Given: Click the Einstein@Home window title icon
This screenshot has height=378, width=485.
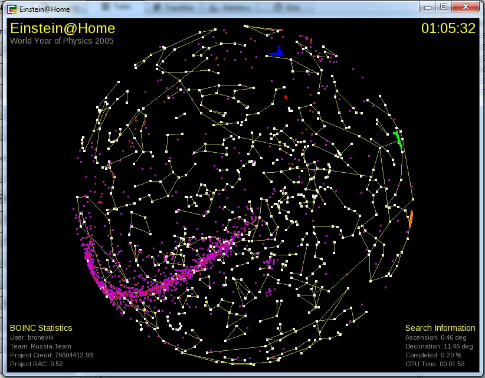Looking at the screenshot, I should click(x=12, y=9).
